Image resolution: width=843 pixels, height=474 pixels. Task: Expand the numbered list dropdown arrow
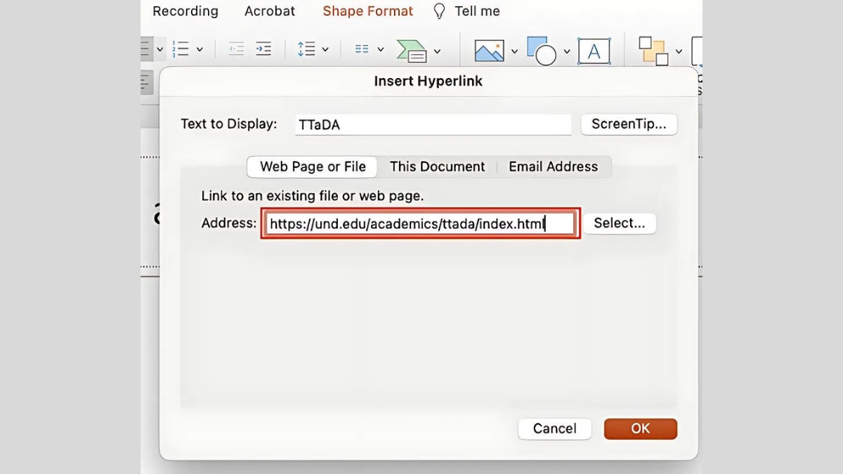(x=200, y=50)
